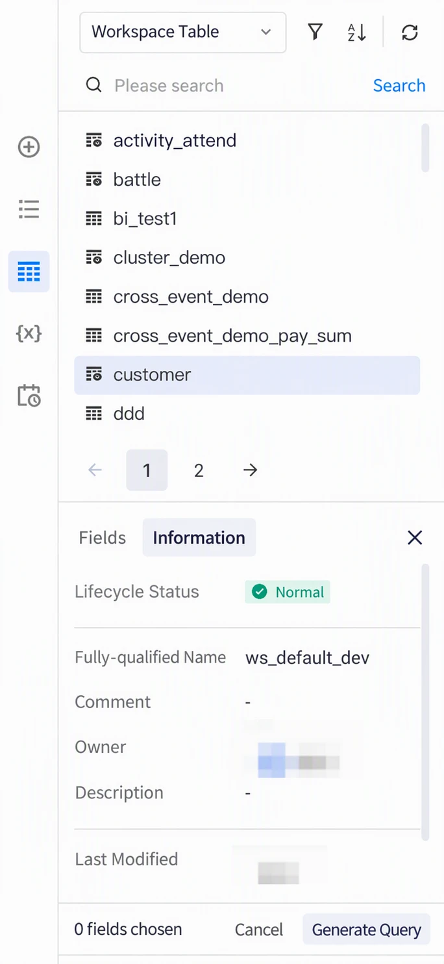Go to previous page arrow

95,470
